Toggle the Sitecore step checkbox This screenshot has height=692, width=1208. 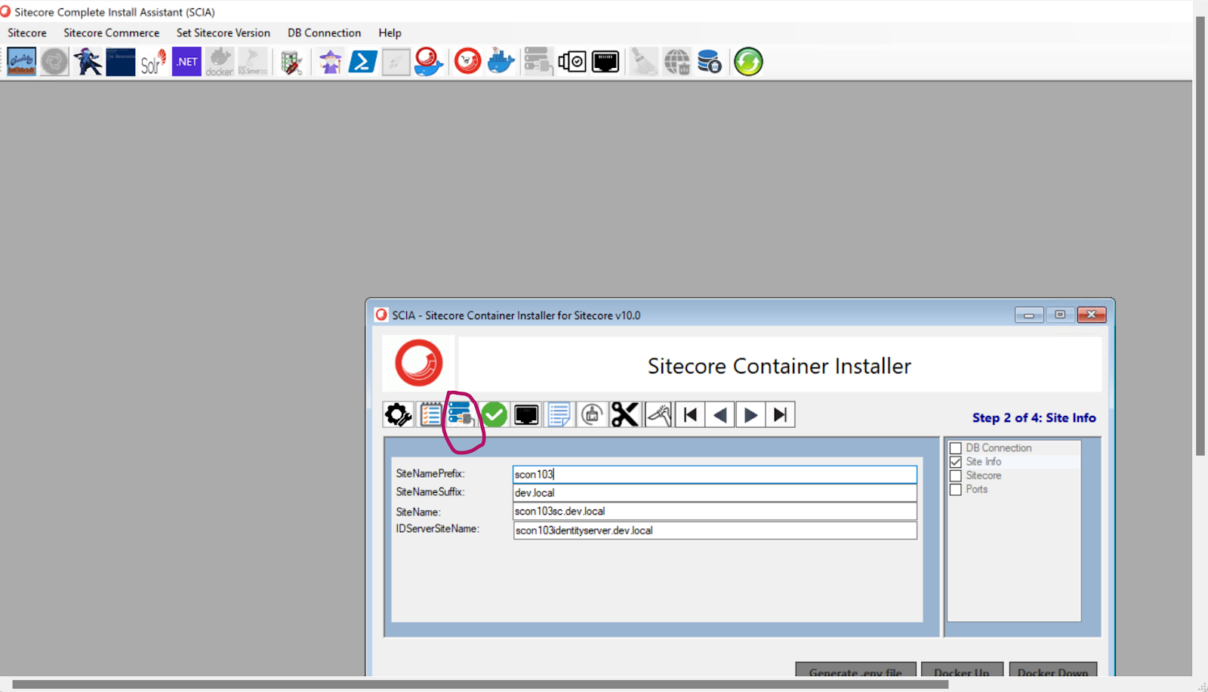[x=956, y=476]
